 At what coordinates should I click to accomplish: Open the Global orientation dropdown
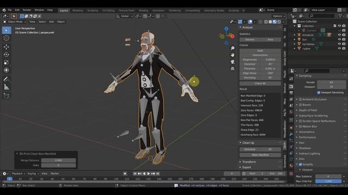pyautogui.click(x=125, y=16)
